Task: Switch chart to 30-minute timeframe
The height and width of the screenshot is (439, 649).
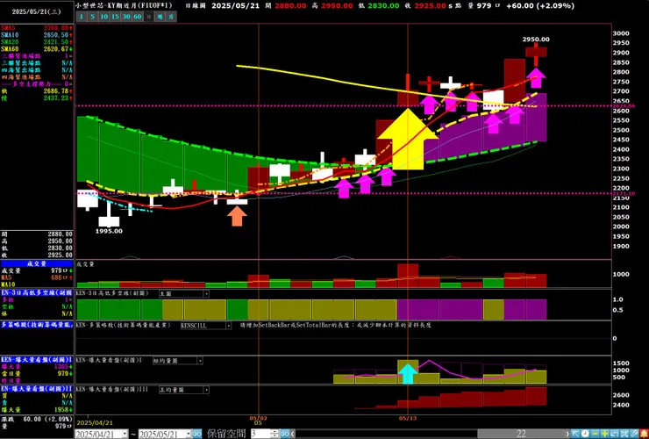Action: click(x=126, y=17)
